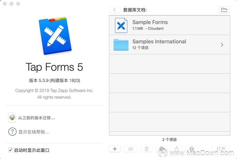Click the new folder icon at top right
This screenshot has height=159, width=237.
pyautogui.click(x=224, y=10)
